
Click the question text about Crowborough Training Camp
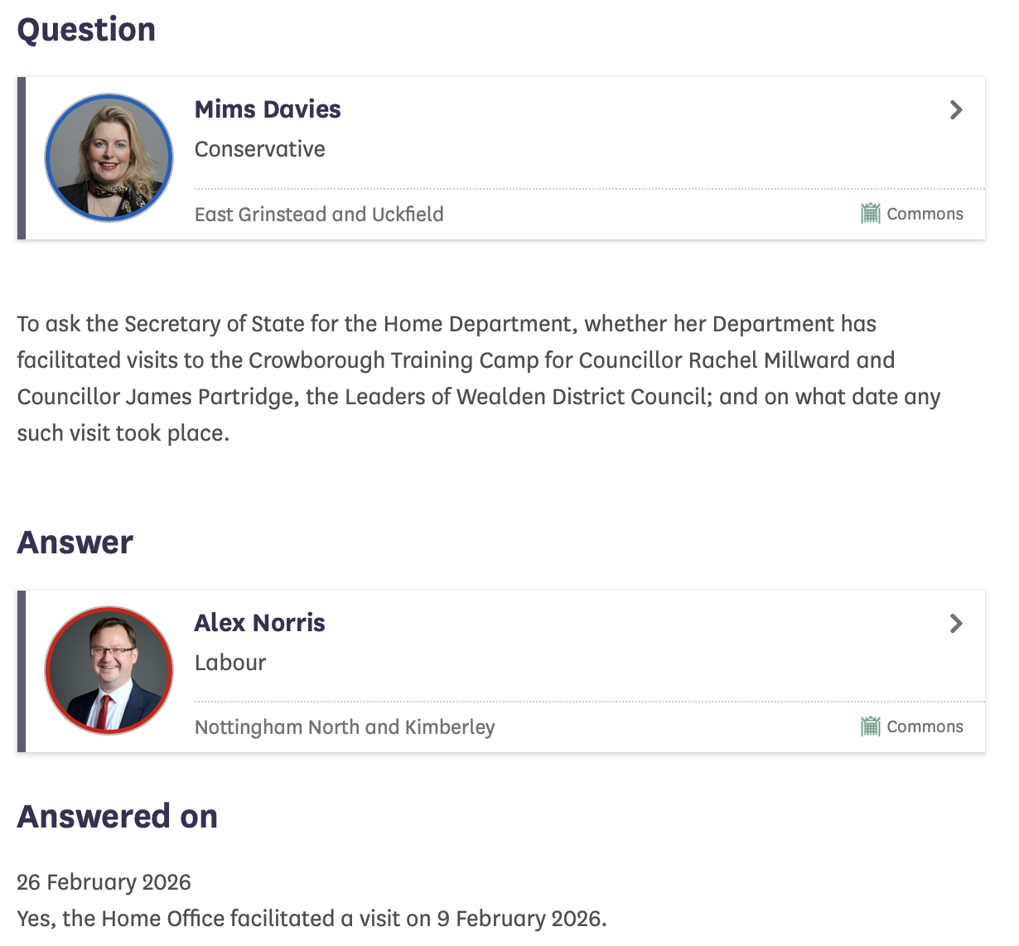(479, 379)
